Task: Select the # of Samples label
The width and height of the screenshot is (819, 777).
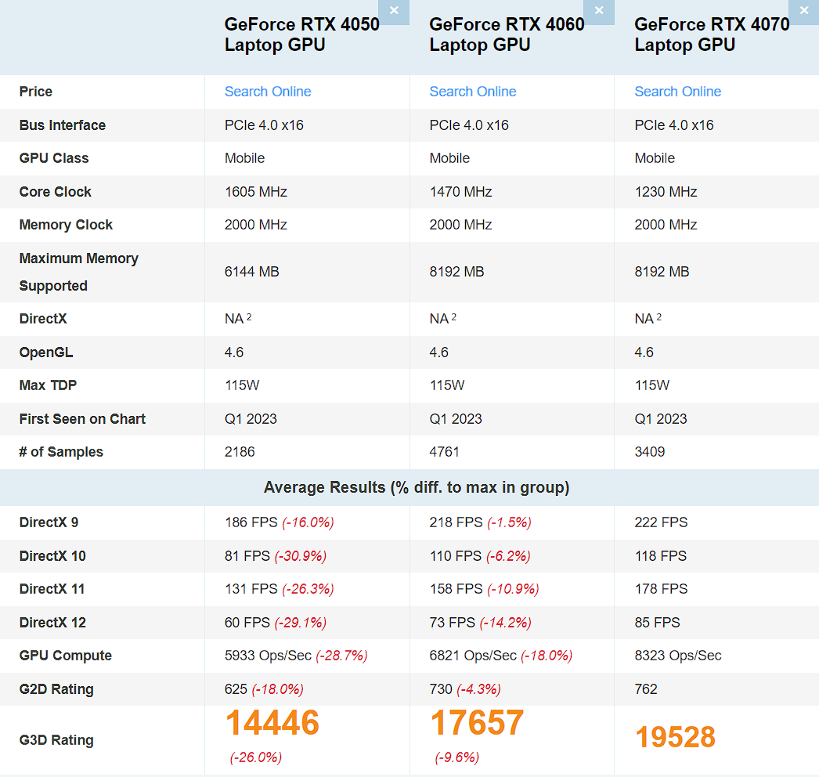Action: 61,452
